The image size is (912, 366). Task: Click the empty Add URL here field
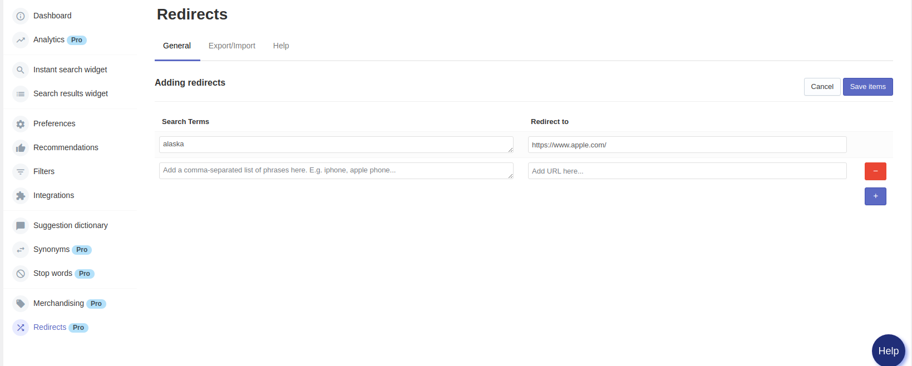coord(687,171)
